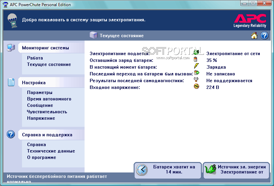Image resolution: width=274 pixels, height=186 pixels.
Task: Click the Источник эл. энергии panel
Action: [x=236, y=170]
